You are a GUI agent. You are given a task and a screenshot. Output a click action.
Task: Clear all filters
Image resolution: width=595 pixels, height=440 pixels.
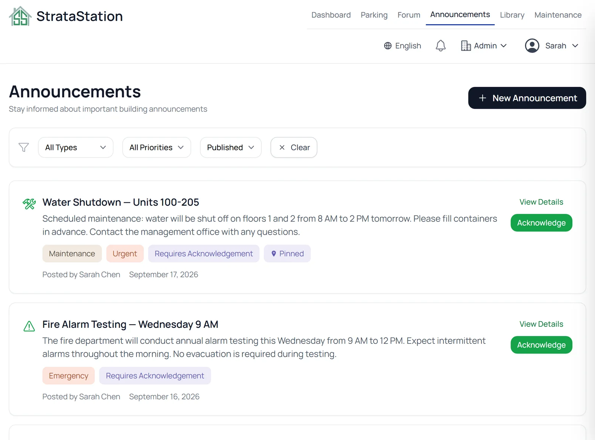coord(294,147)
